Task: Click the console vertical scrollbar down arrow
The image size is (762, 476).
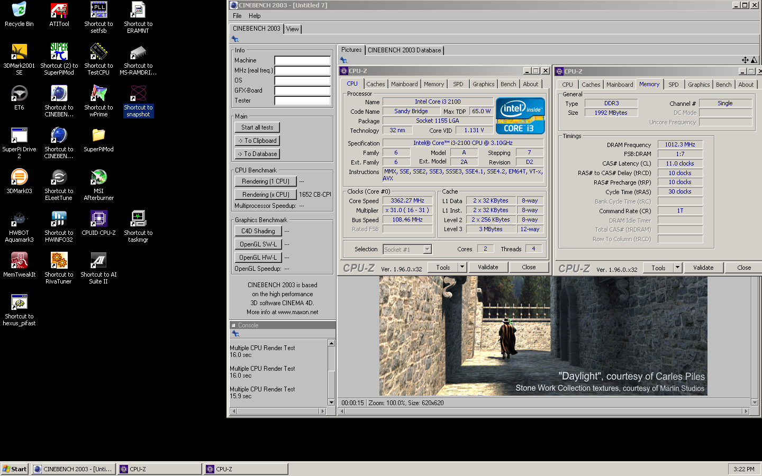Action: pos(332,402)
